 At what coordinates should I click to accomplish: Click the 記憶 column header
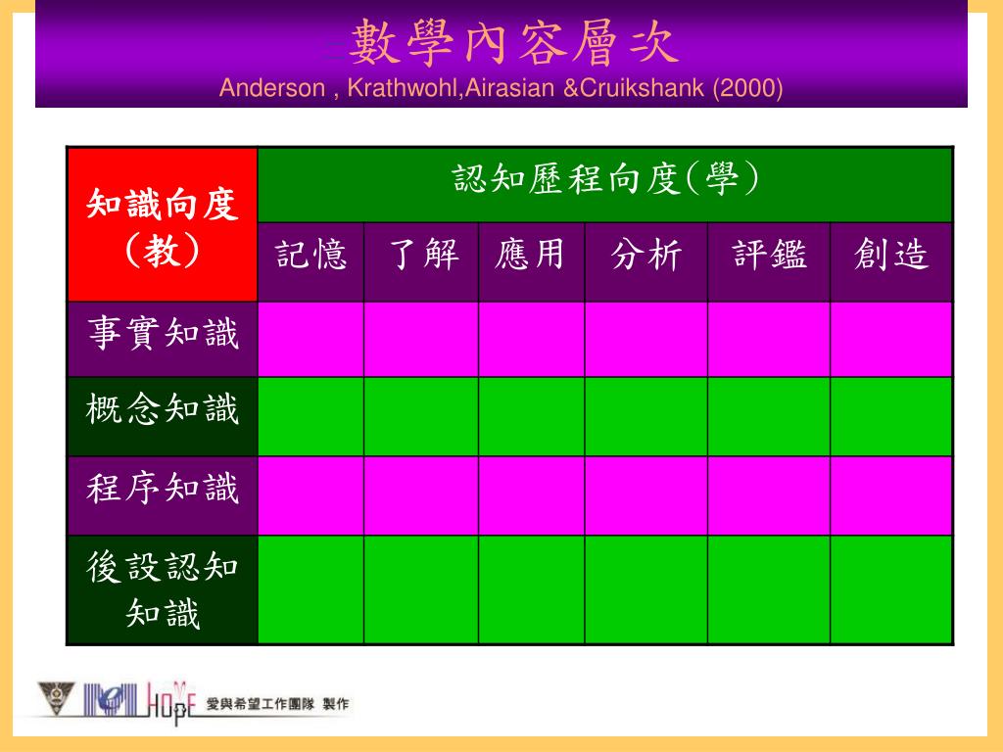point(310,262)
